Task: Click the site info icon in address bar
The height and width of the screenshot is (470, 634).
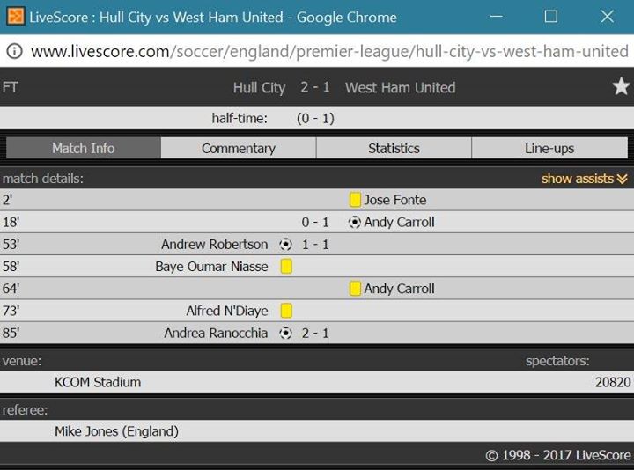Action: click(15, 51)
